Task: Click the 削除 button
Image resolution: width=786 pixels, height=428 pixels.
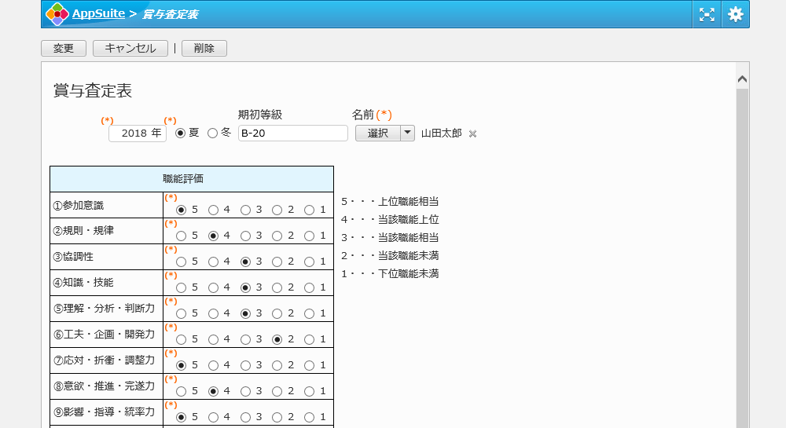Action: (204, 49)
